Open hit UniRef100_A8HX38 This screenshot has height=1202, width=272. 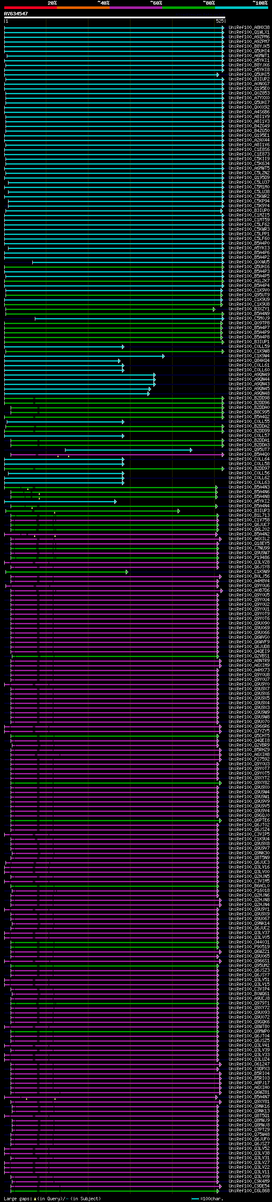[249, 28]
